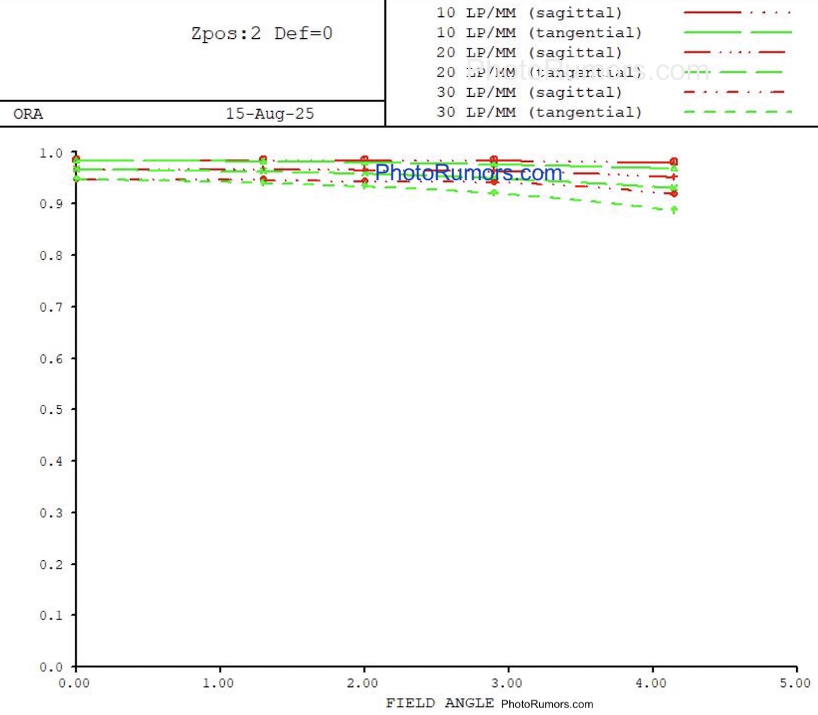This screenshot has width=818, height=715.
Task: Click the 2.00 tick label on the horizontal axis
Action: pos(363,683)
